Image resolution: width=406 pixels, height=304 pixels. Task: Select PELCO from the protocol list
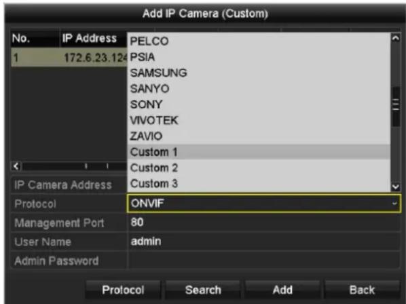coord(259,41)
